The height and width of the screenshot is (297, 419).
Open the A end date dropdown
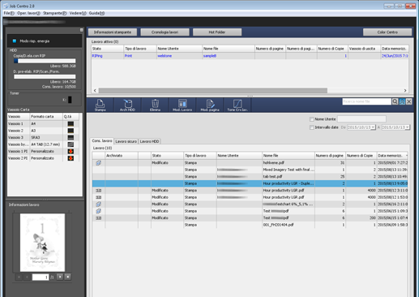tap(408, 127)
